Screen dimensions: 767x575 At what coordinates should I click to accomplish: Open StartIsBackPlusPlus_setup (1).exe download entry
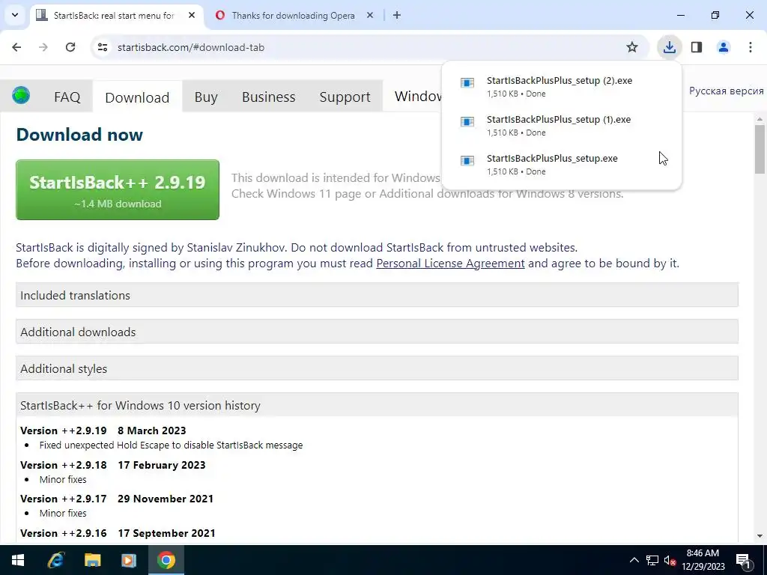pyautogui.click(x=561, y=126)
